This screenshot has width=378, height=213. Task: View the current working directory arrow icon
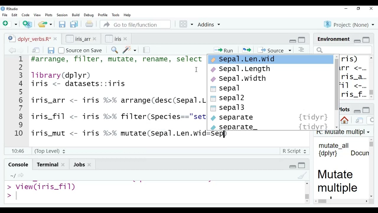pos(21,175)
